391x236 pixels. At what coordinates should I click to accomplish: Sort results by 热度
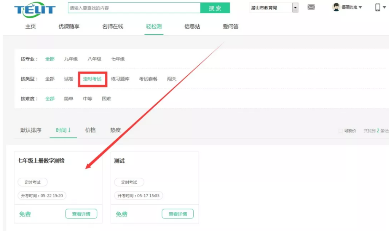click(115, 130)
